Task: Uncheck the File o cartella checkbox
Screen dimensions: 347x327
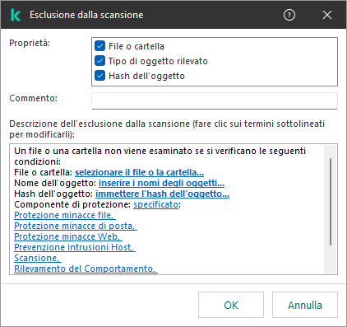Action: [99, 46]
